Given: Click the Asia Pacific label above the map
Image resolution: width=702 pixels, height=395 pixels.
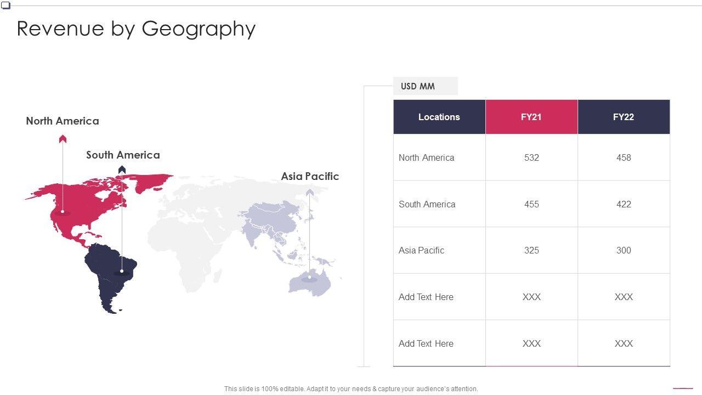Looking at the screenshot, I should (x=310, y=176).
